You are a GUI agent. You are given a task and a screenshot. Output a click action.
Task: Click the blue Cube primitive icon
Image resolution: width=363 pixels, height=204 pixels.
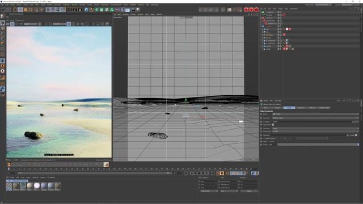(x=86, y=10)
